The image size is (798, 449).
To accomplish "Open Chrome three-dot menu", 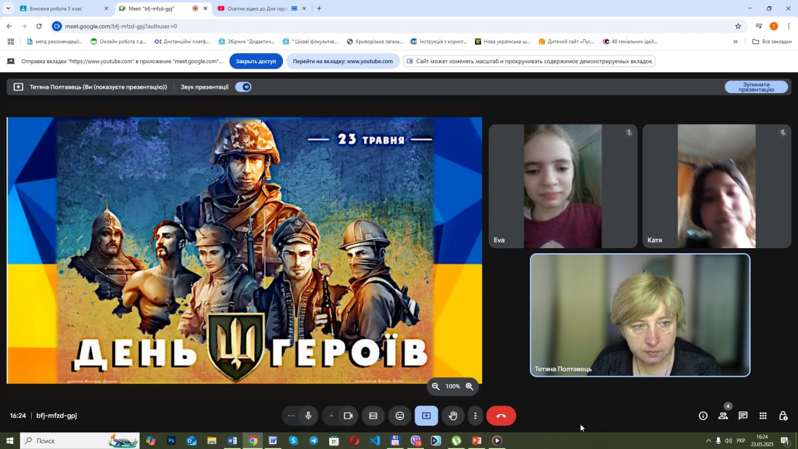I will pyautogui.click(x=789, y=26).
